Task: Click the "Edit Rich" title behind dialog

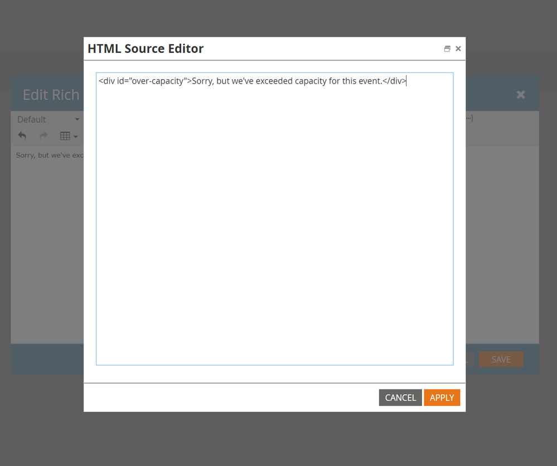Action: [x=51, y=95]
